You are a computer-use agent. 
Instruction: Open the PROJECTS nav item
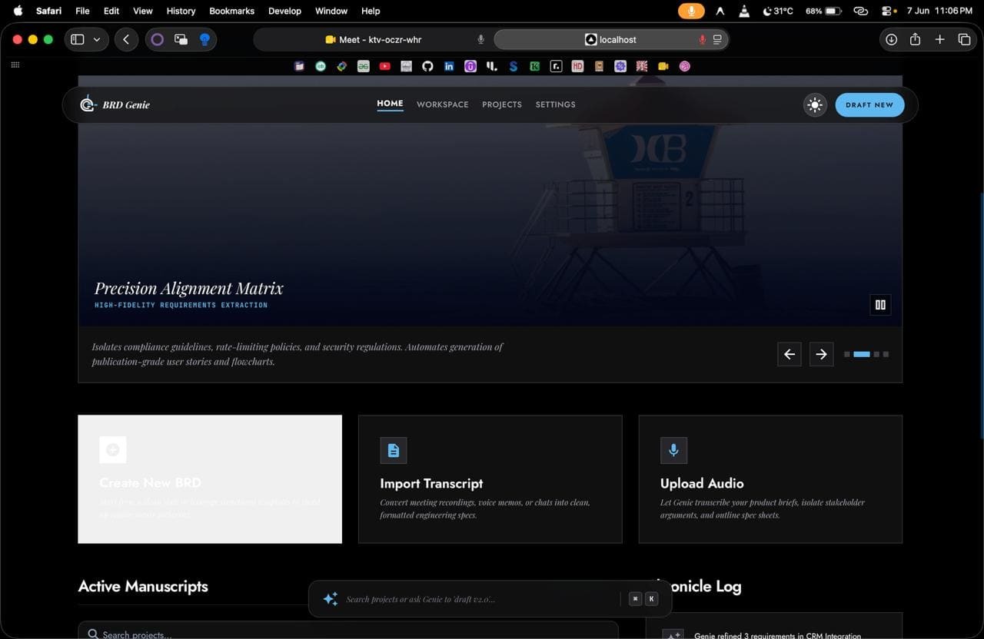[502, 104]
